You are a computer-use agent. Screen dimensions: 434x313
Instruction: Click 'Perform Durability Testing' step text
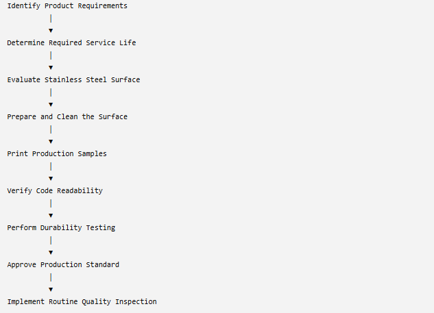(61, 228)
